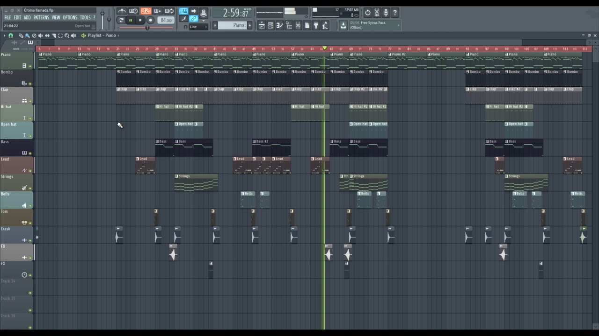Screen dimensions: 599x336
Task: Open the playlist view icon
Action: click(x=262, y=26)
